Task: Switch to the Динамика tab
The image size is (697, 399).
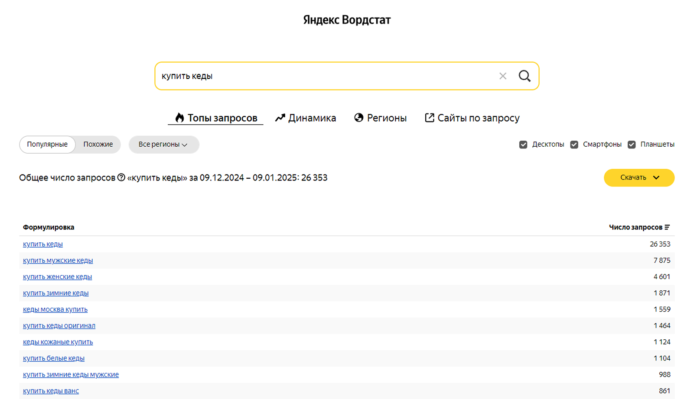Action: 306,118
